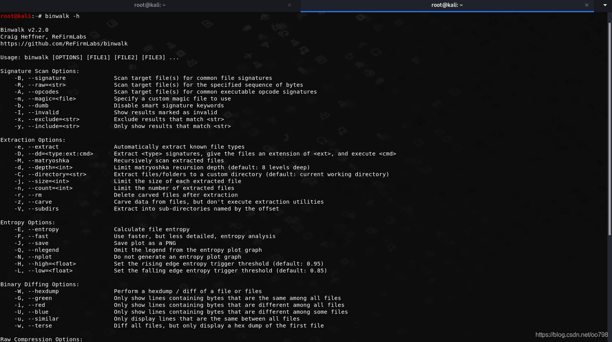Viewport: 612px width, 342px height.
Task: Click 'Limit the number of extracted files' description
Action: pos(174,188)
